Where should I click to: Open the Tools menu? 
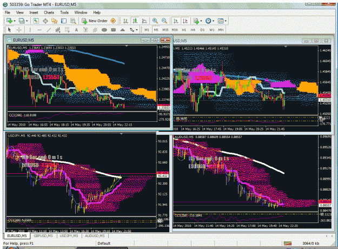tap(64, 12)
